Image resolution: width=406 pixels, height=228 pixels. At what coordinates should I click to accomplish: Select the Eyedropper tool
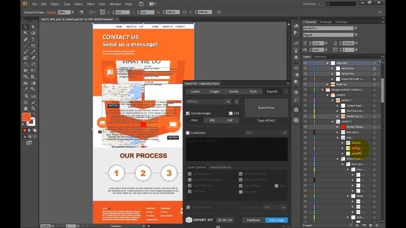25,89
